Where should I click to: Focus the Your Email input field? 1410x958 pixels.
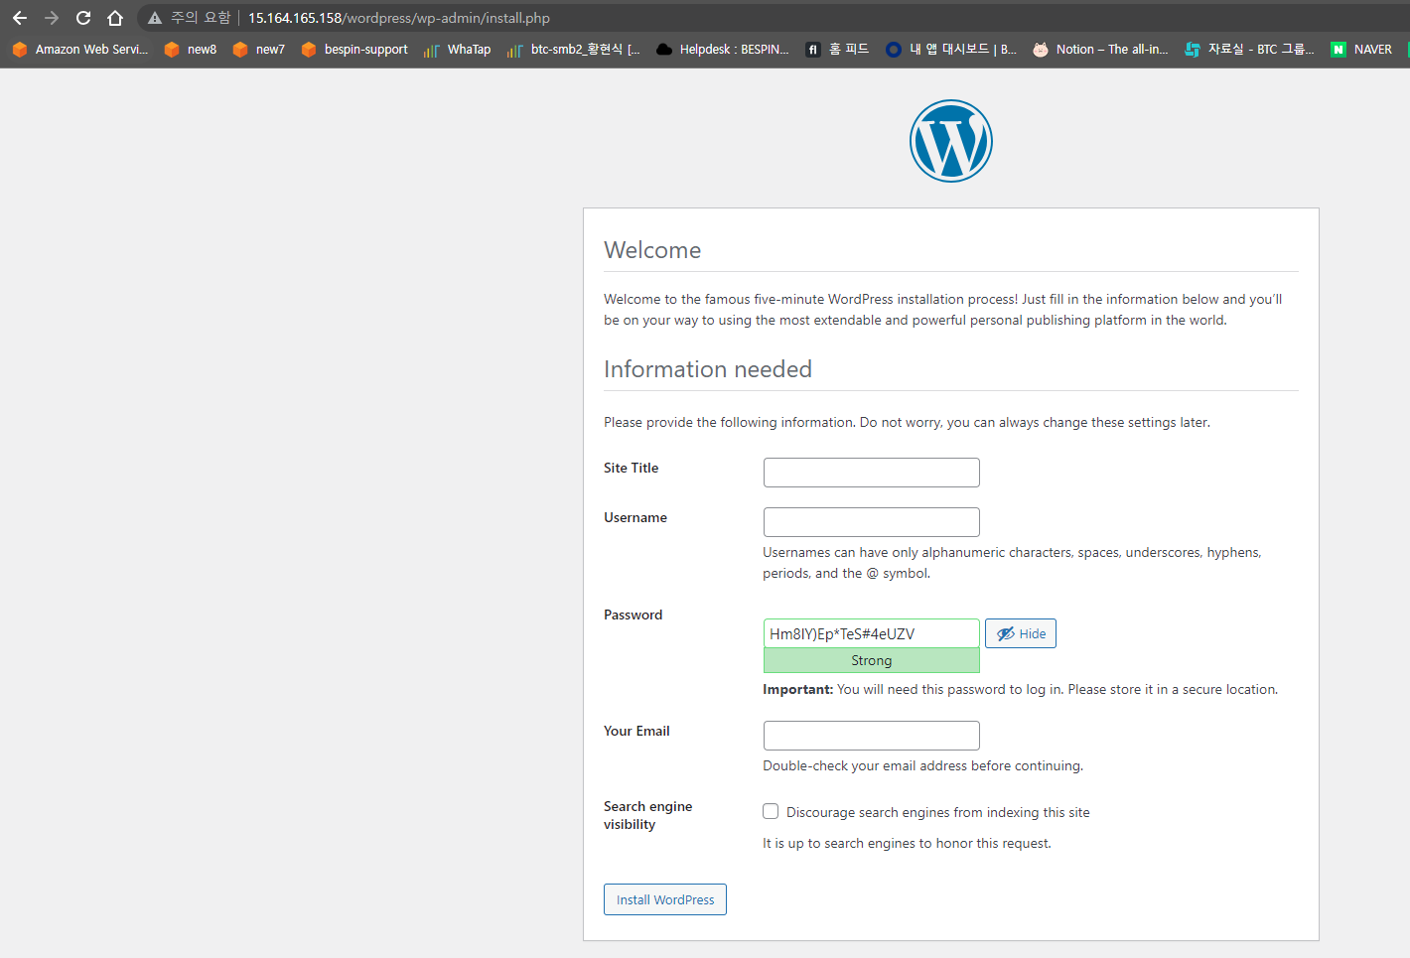[872, 736]
